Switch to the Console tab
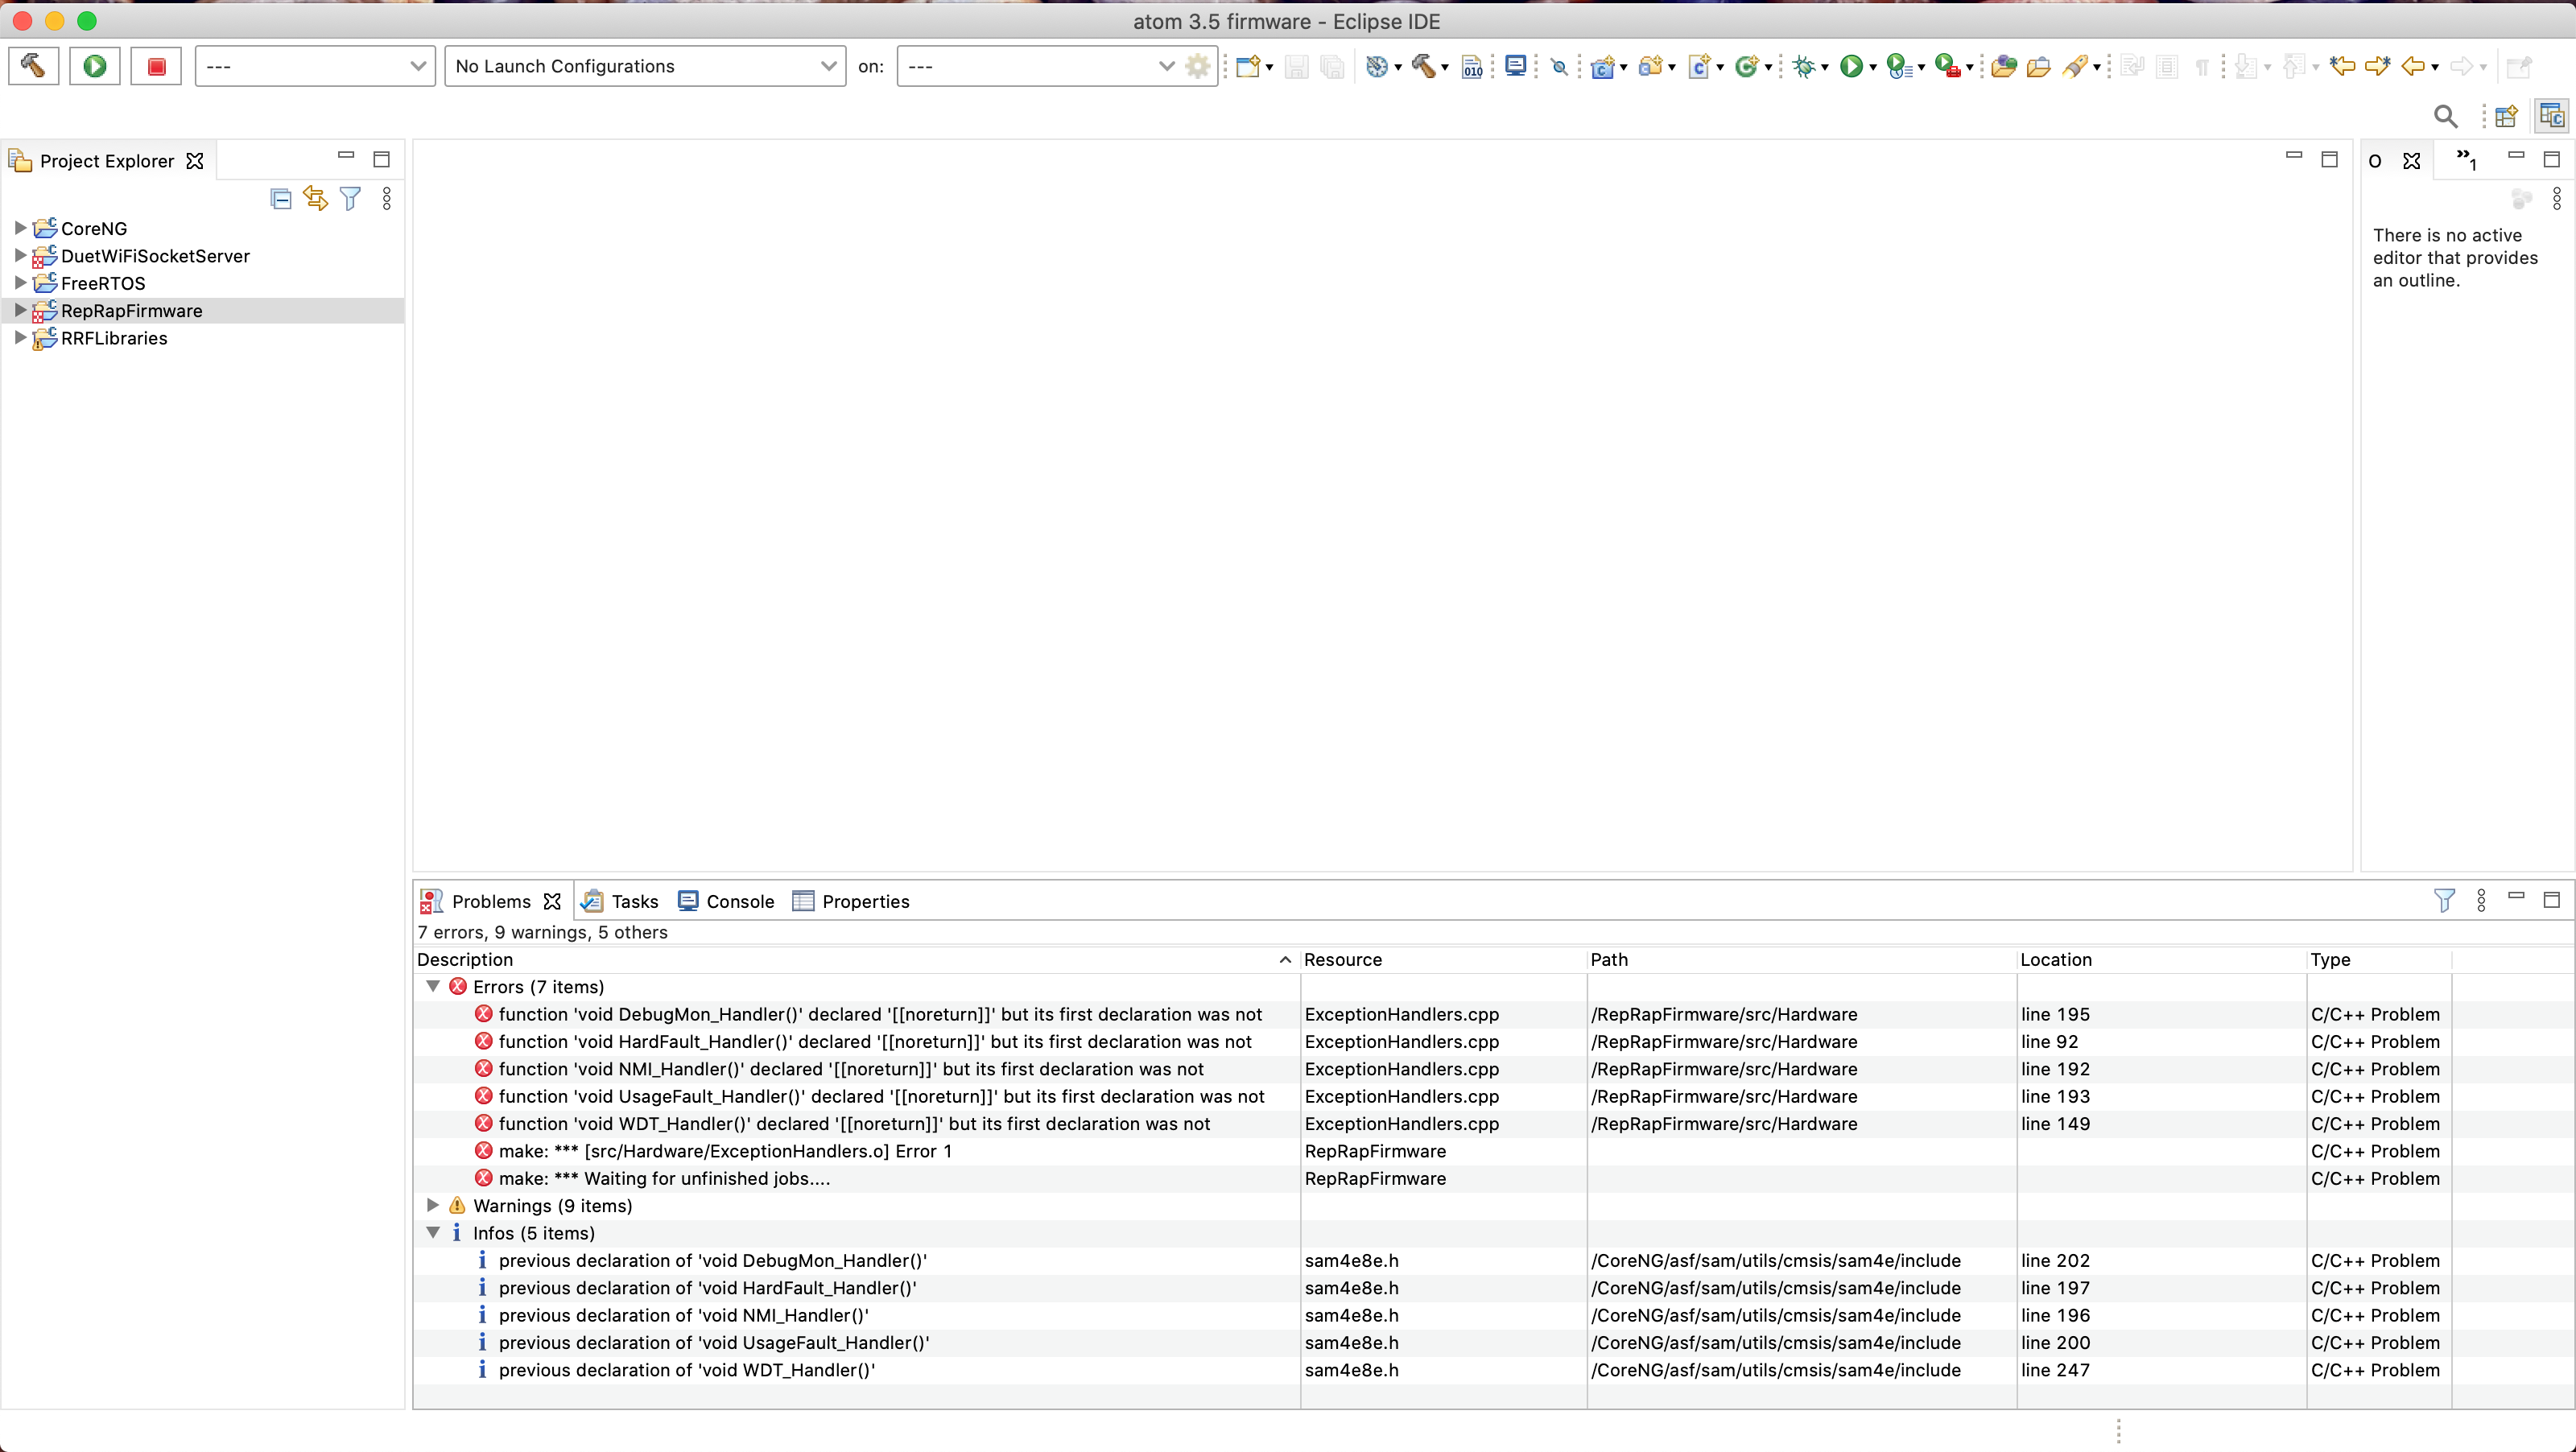 (727, 901)
